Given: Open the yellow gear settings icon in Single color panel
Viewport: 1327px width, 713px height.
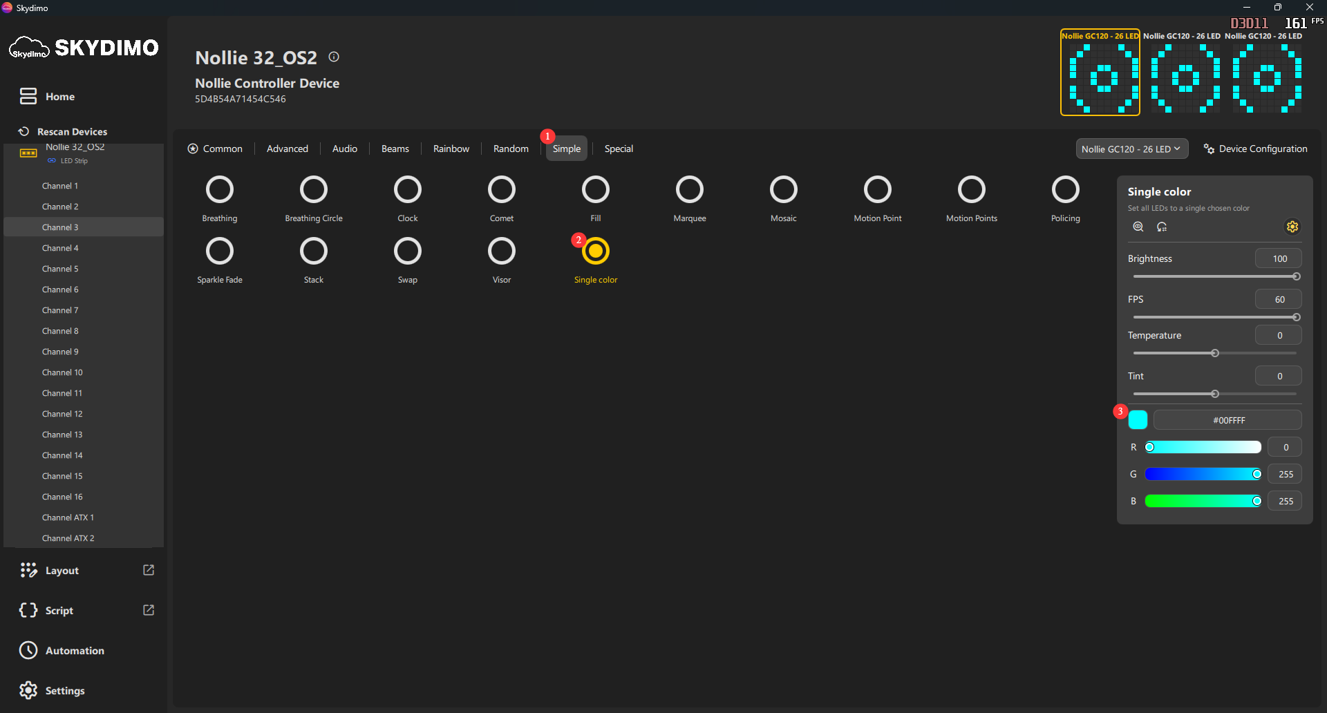Looking at the screenshot, I should tap(1292, 227).
